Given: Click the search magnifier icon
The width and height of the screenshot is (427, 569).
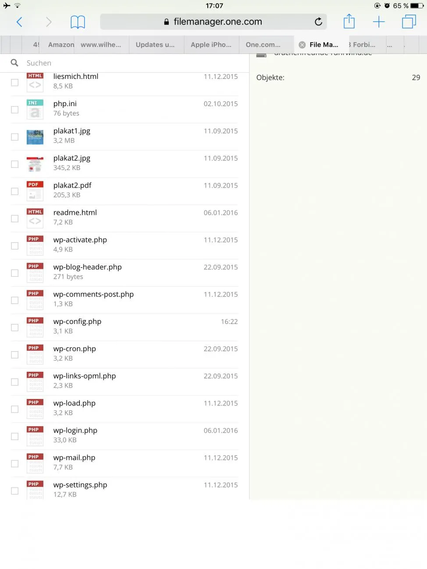Looking at the screenshot, I should (x=14, y=63).
